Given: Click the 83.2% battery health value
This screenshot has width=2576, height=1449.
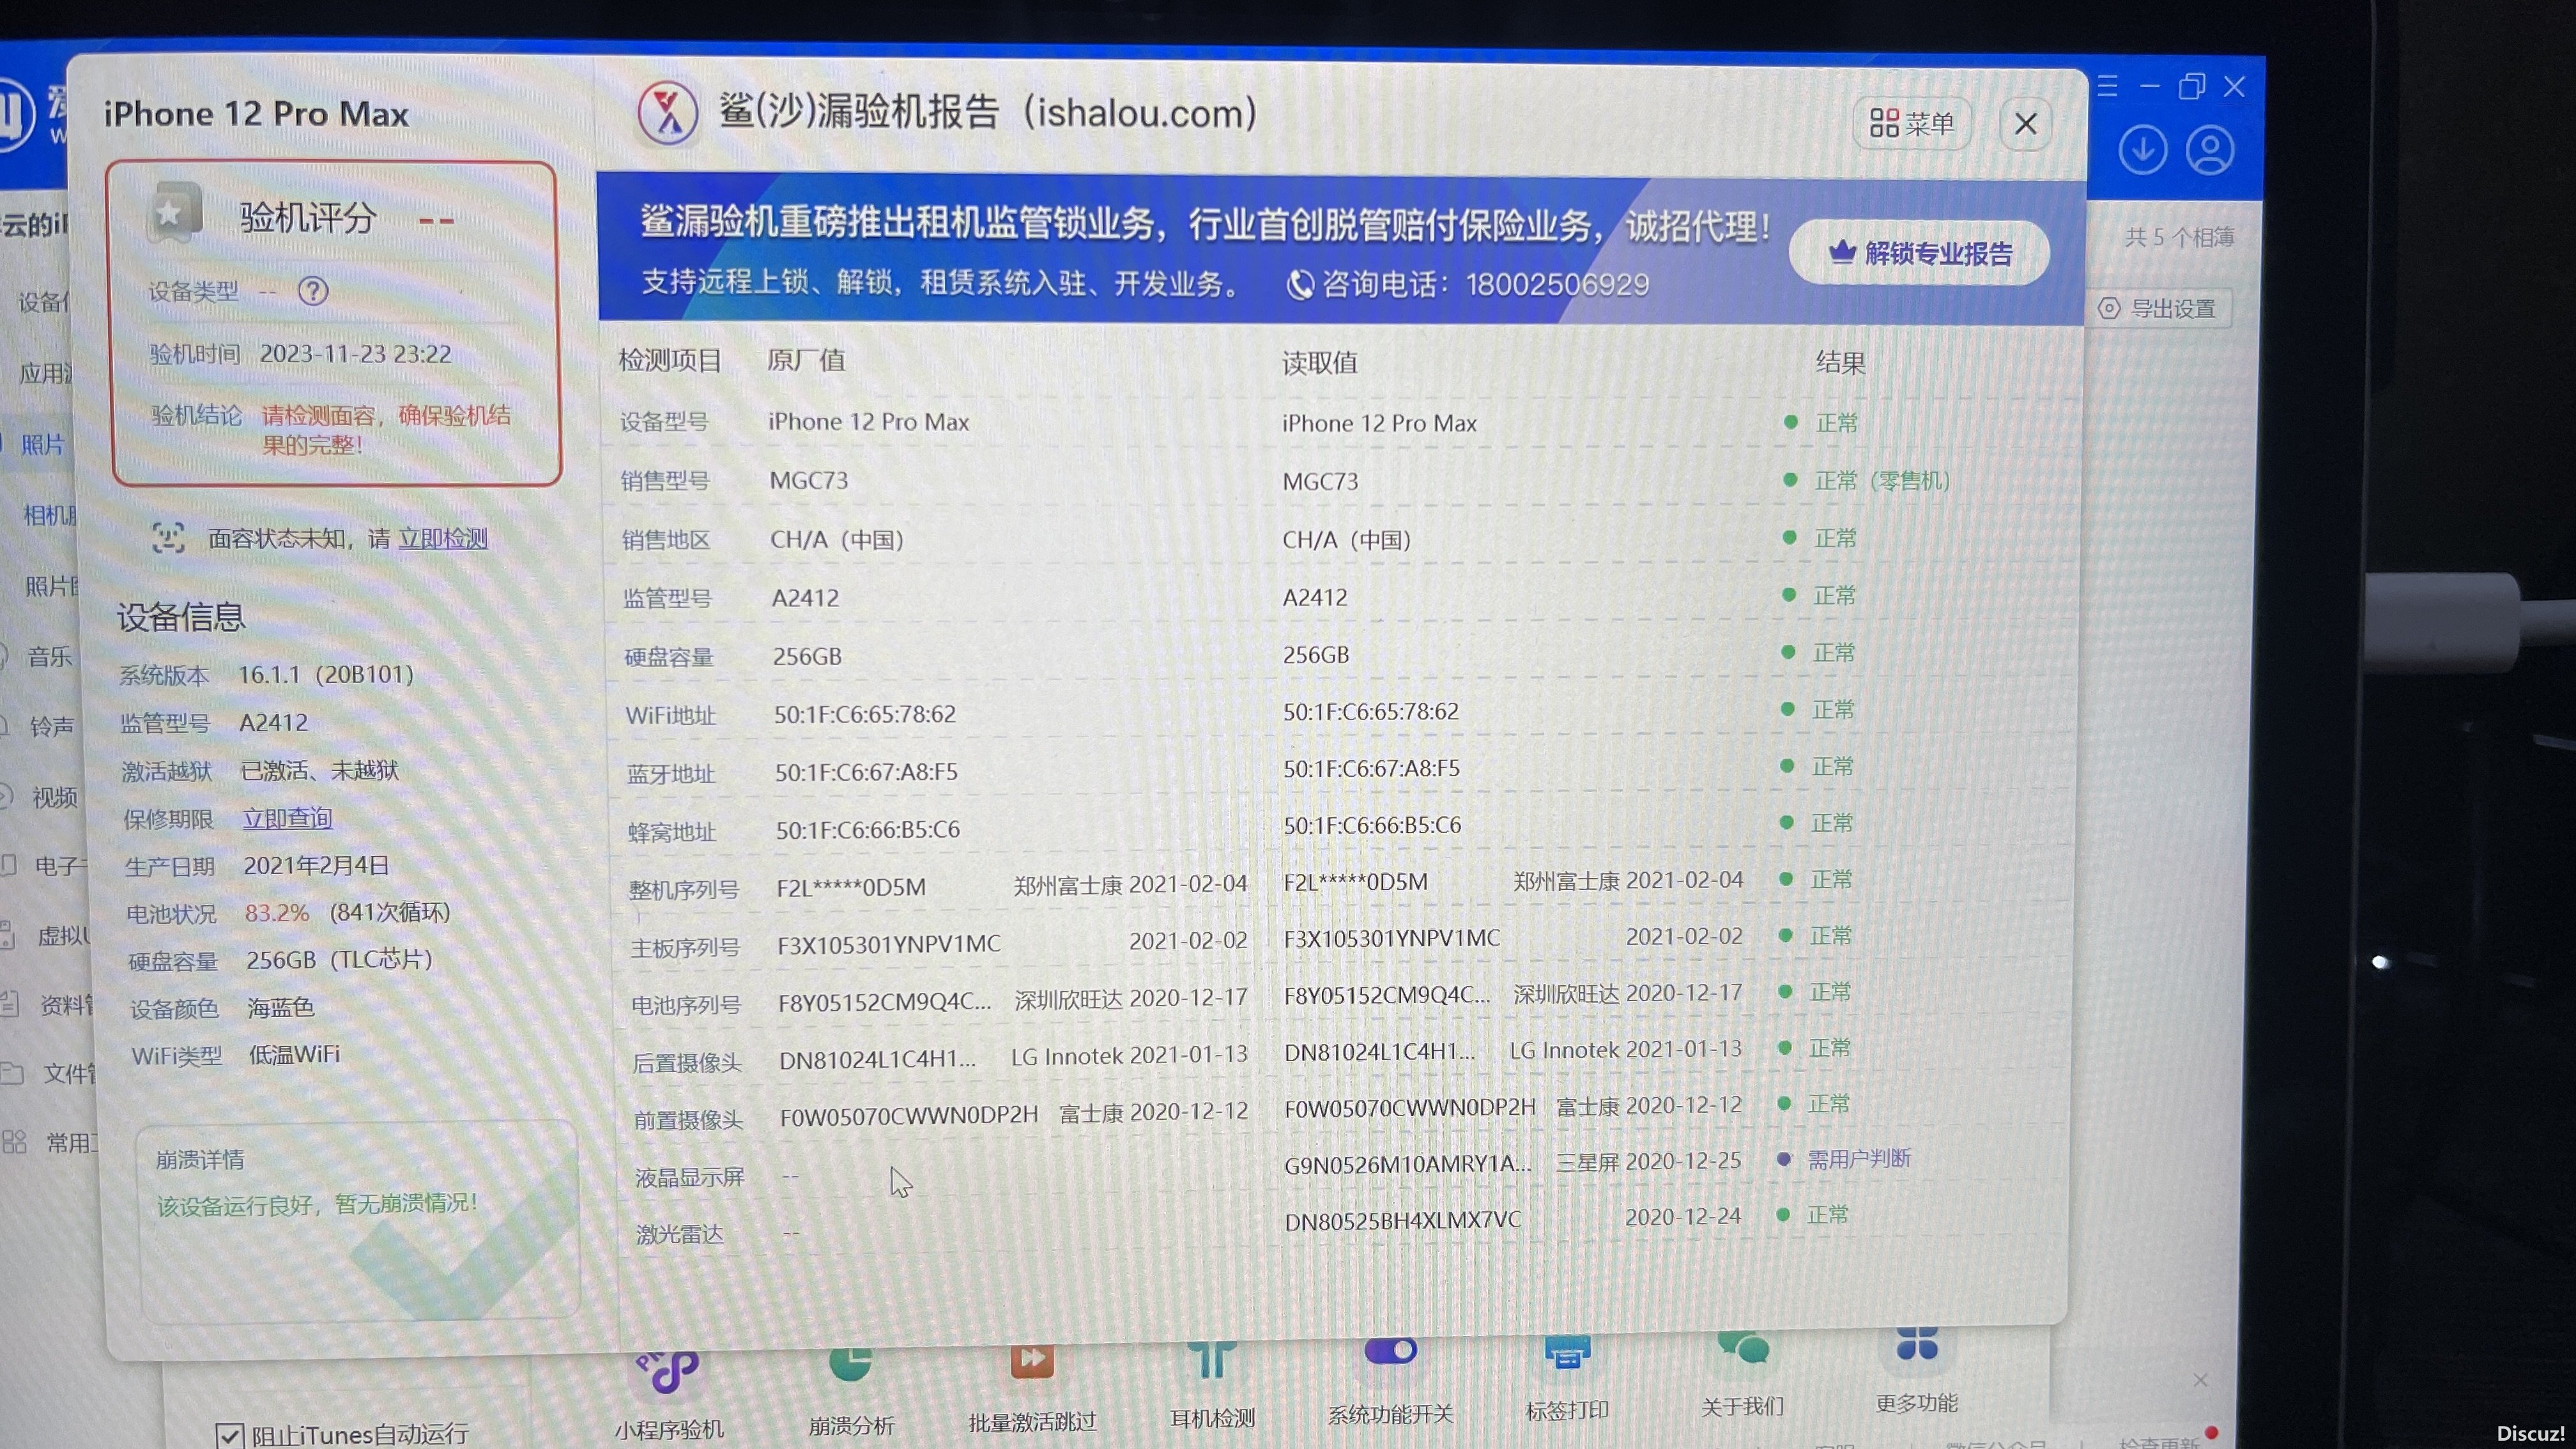Looking at the screenshot, I should [277, 912].
